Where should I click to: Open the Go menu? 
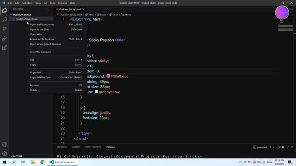click(x=45, y=3)
